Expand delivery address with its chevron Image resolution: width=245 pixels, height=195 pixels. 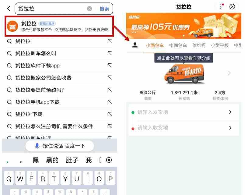pyautogui.click(x=230, y=128)
